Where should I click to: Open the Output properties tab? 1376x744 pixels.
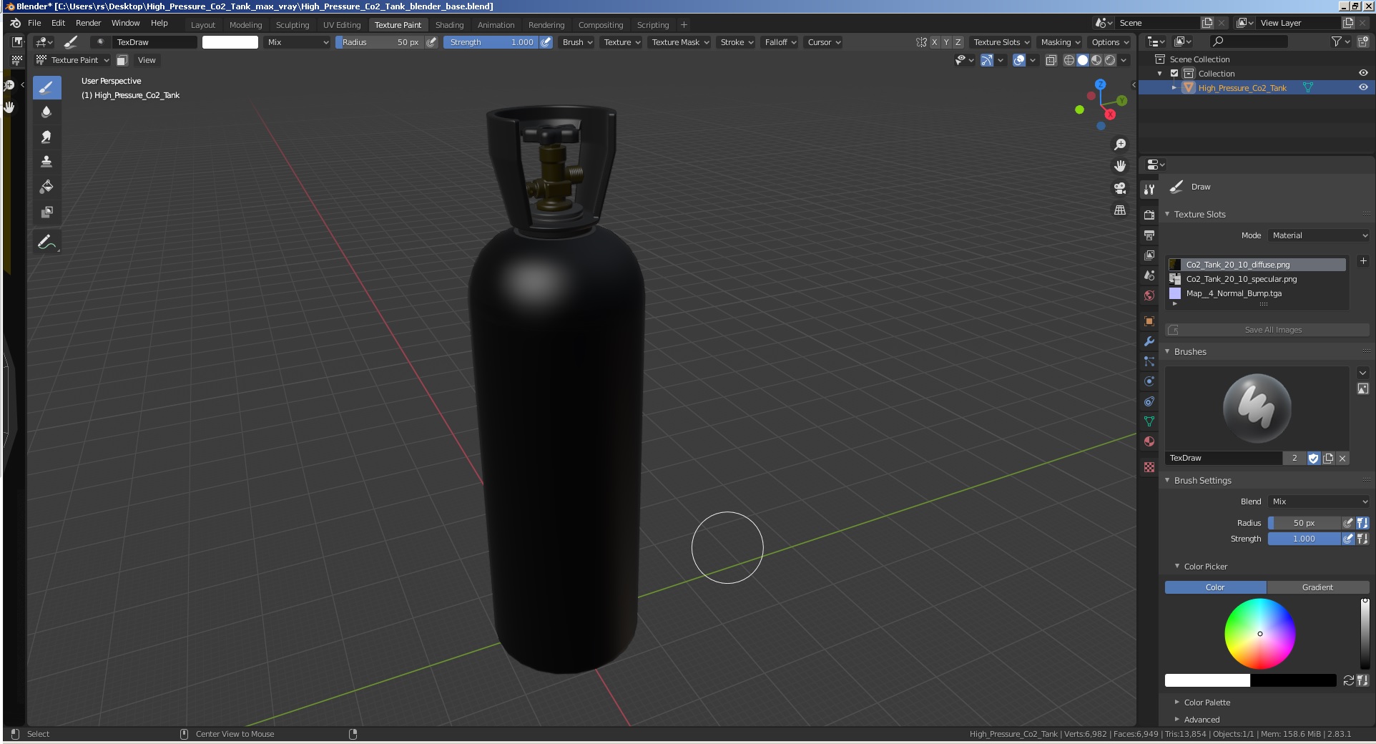point(1149,235)
